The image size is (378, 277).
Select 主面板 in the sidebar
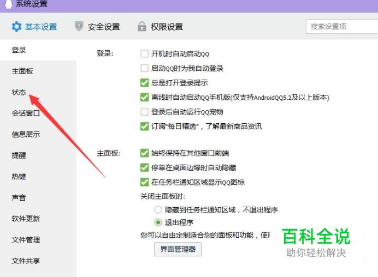tap(22, 71)
